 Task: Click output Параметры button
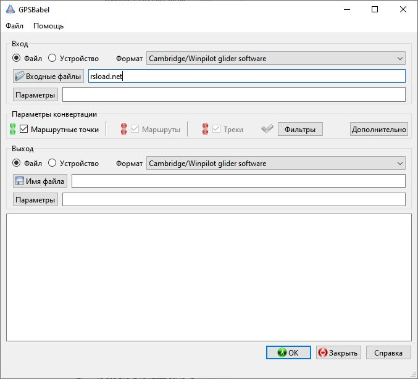coord(35,199)
